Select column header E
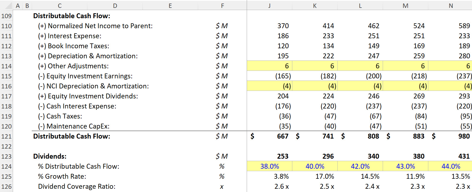The height and width of the screenshot is (192, 472). coord(170,6)
